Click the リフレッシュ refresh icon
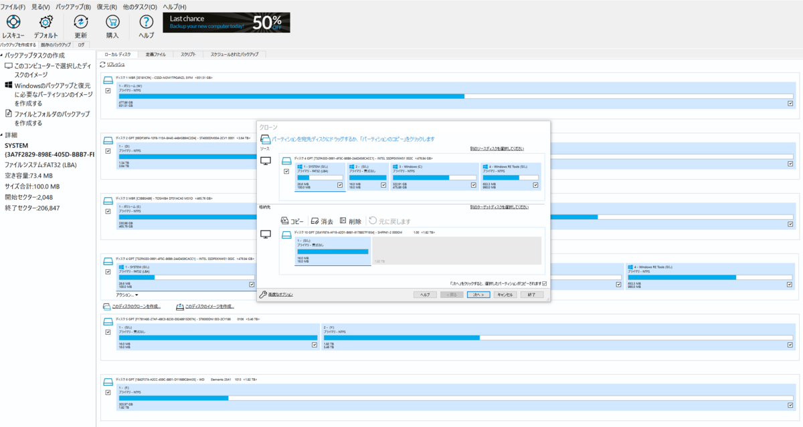 click(102, 64)
